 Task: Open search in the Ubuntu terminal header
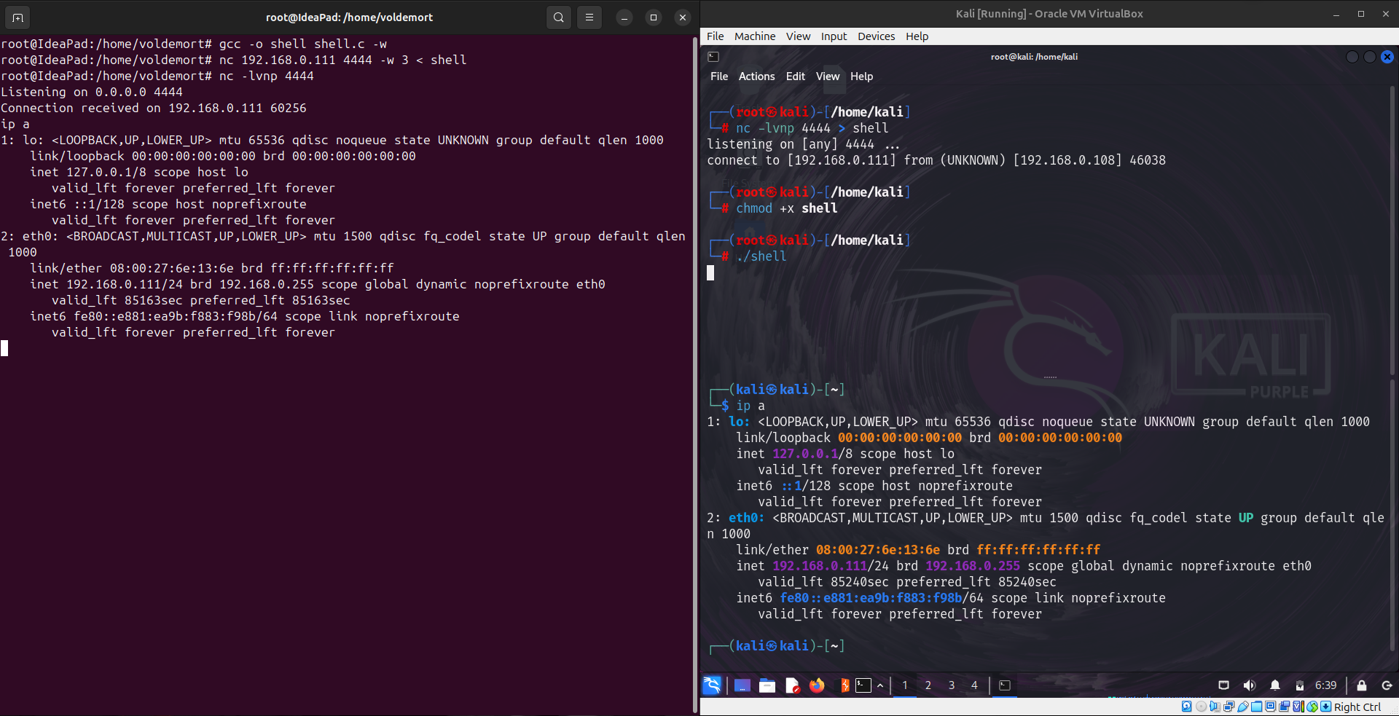tap(559, 17)
